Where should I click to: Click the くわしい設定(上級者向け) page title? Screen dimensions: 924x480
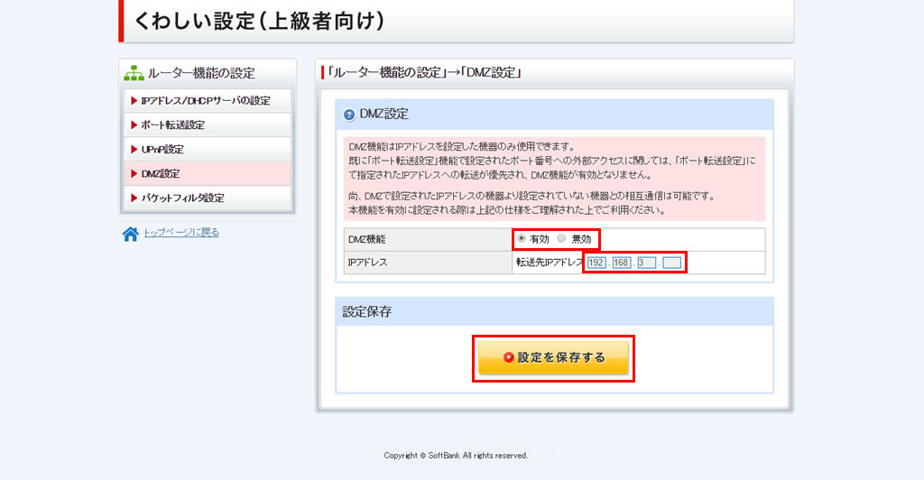click(259, 21)
